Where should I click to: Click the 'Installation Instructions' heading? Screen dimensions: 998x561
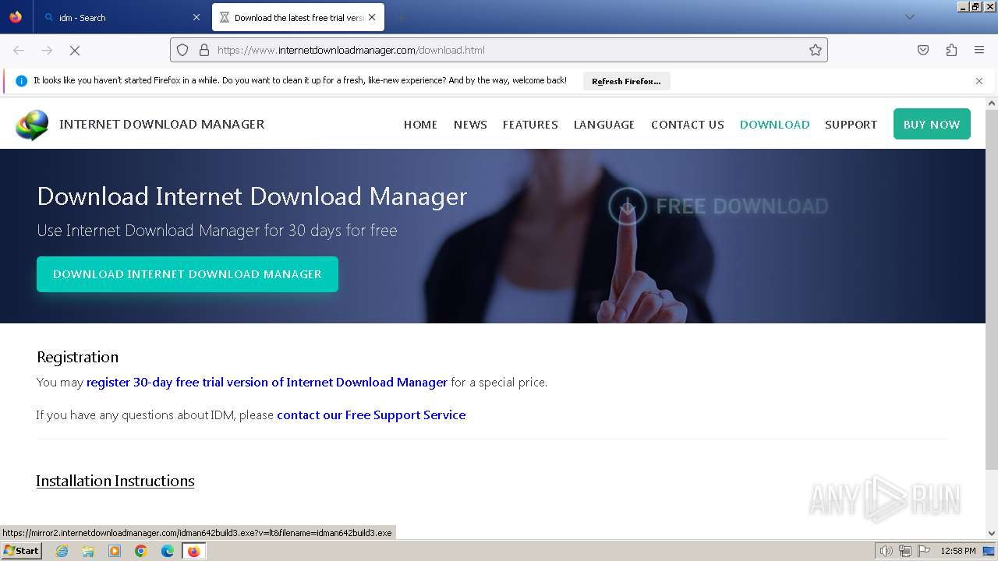(115, 481)
